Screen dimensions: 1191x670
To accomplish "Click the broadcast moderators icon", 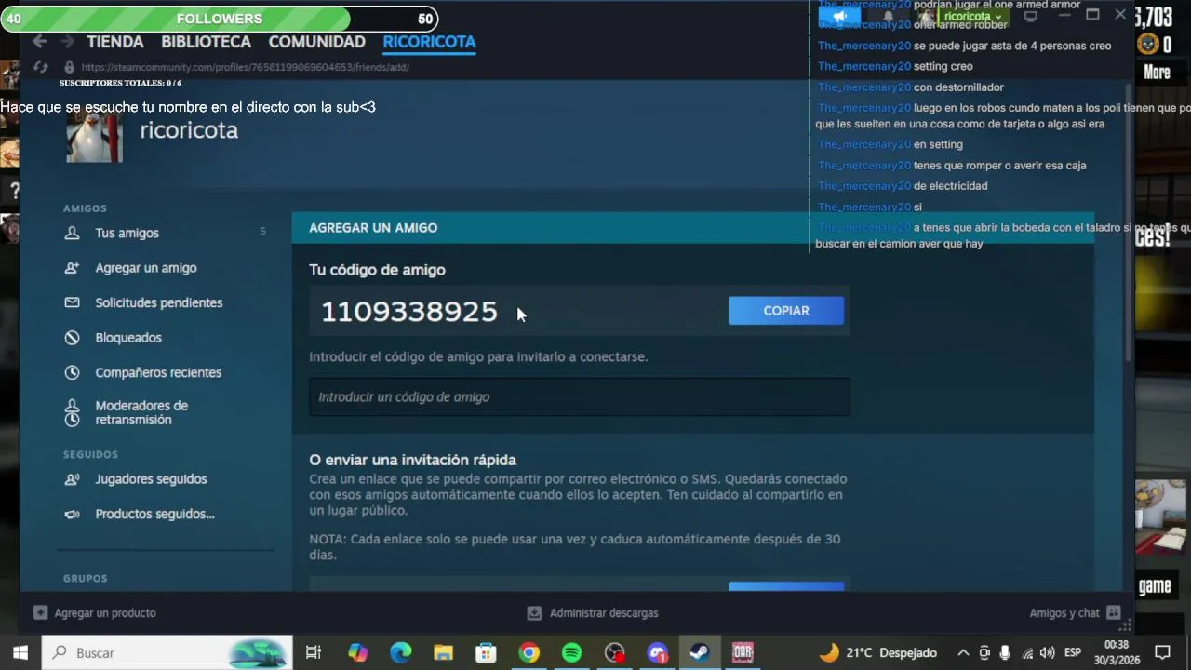I will 72,412.
